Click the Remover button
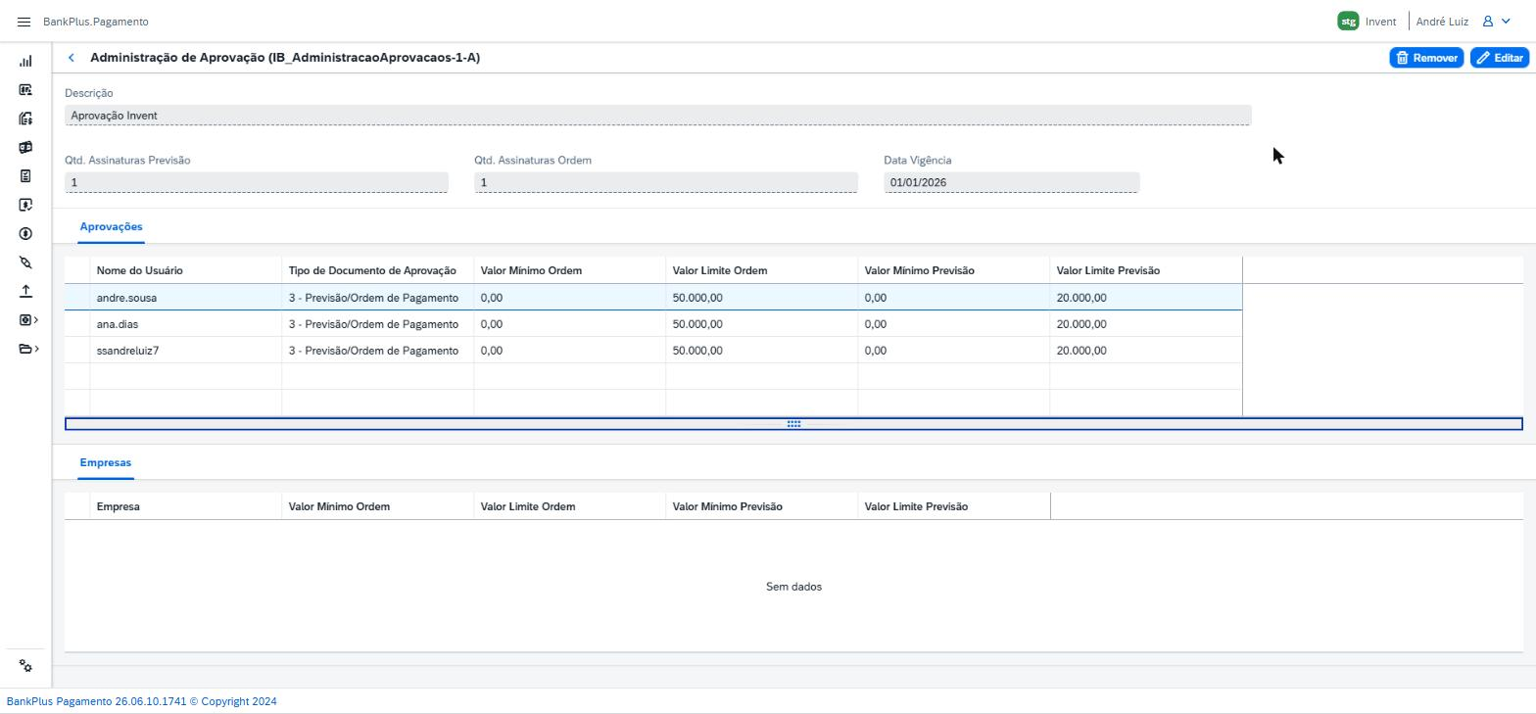Image resolution: width=1536 pixels, height=714 pixels. tap(1426, 58)
